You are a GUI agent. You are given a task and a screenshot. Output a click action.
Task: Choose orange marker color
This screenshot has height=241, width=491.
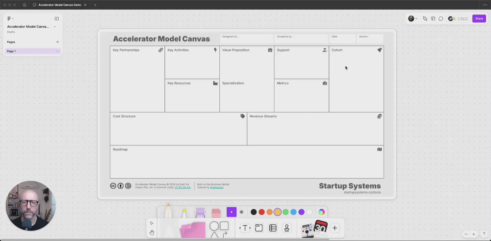[x=270, y=212]
